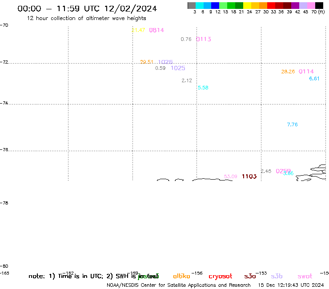Select the yellow wave height value 21.47
329x289 pixels.
(x=138, y=30)
